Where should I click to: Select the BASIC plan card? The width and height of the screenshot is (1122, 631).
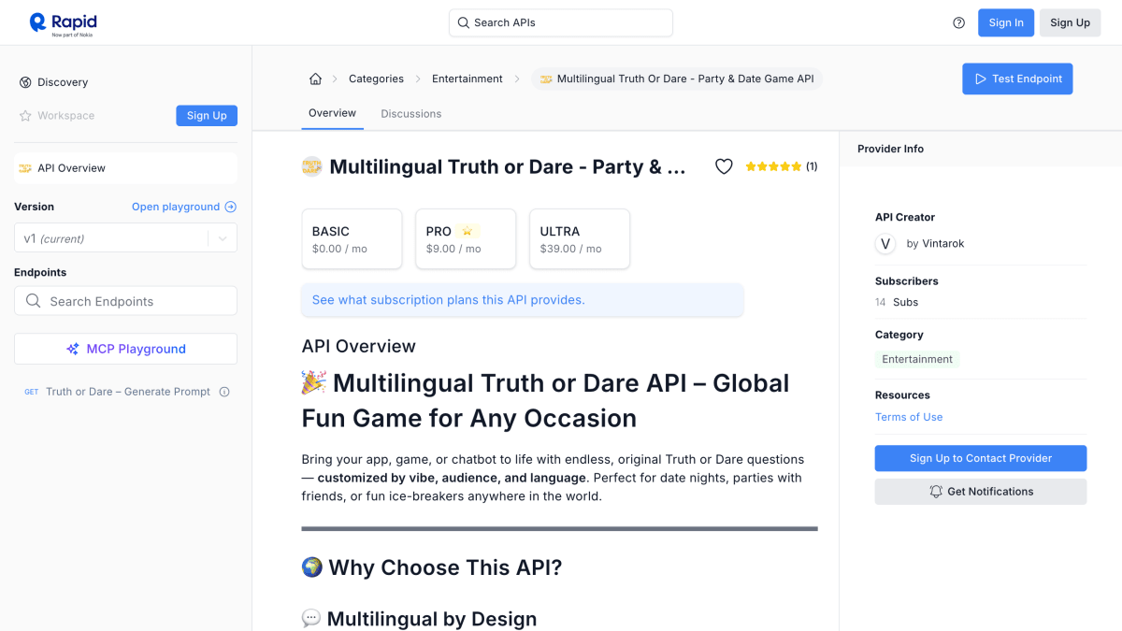pyautogui.click(x=352, y=238)
